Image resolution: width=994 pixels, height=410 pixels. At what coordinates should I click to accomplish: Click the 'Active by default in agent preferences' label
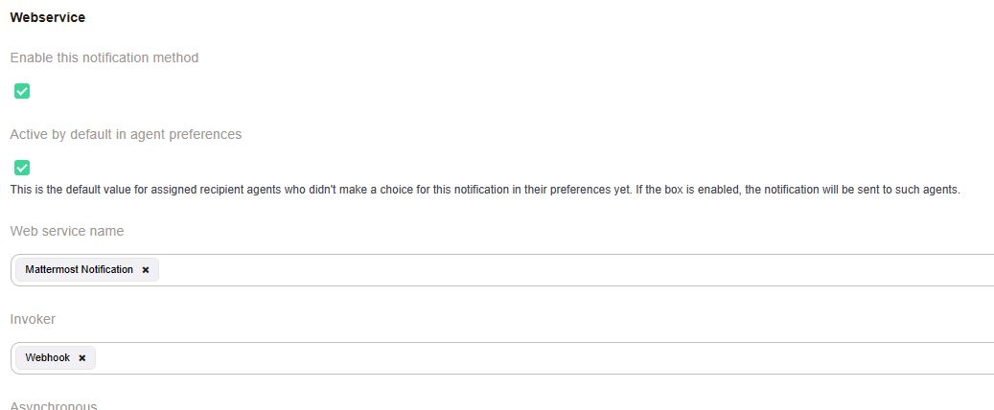pyautogui.click(x=126, y=134)
